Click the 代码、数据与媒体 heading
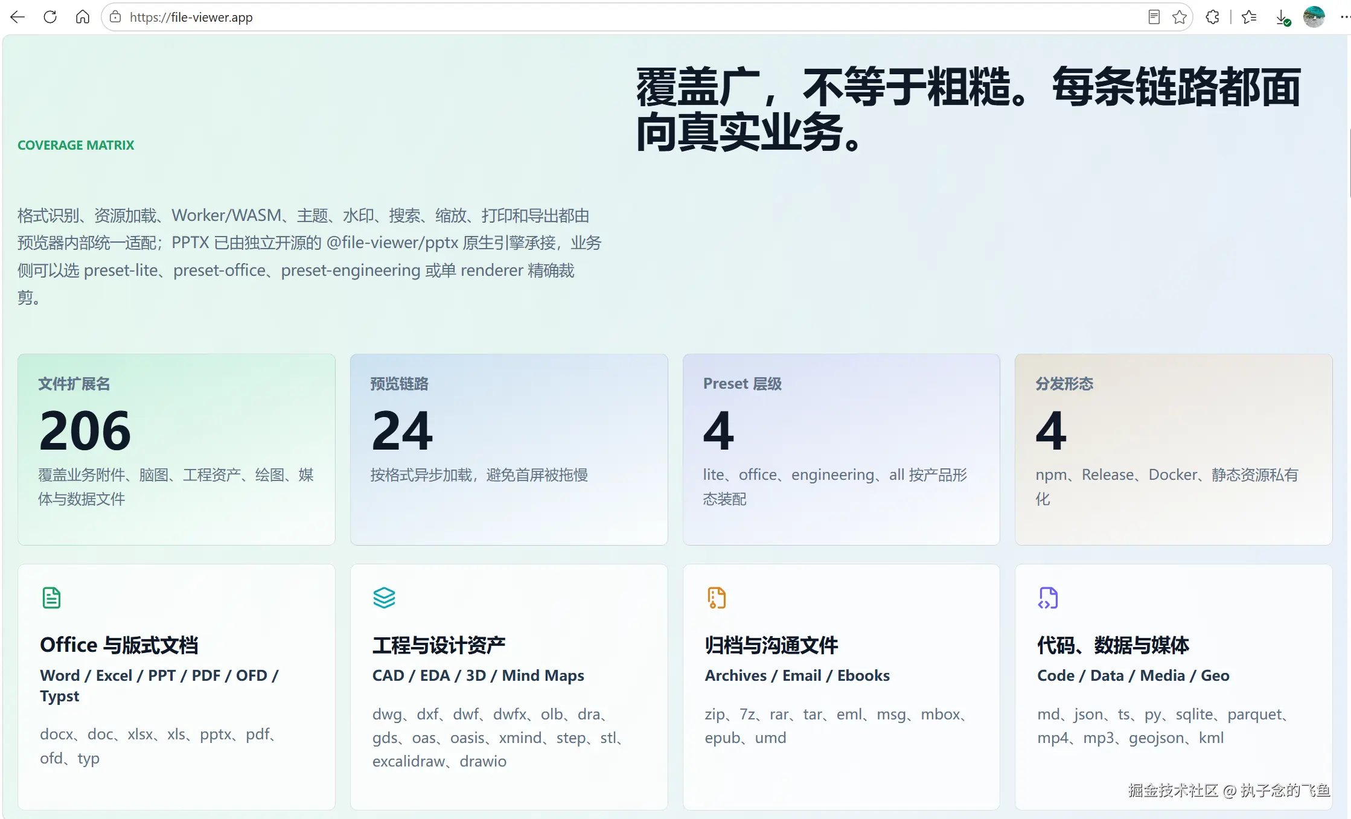 coord(1113,645)
